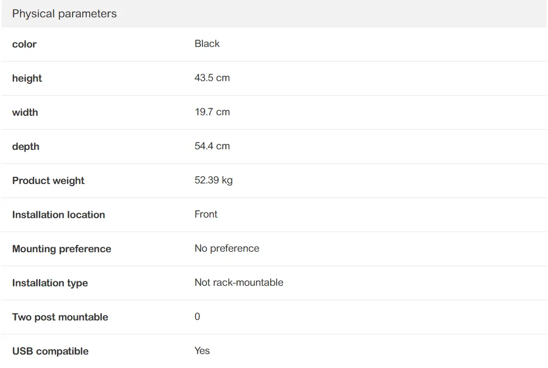Click the Two post mountable label
The height and width of the screenshot is (368, 548).
point(60,317)
